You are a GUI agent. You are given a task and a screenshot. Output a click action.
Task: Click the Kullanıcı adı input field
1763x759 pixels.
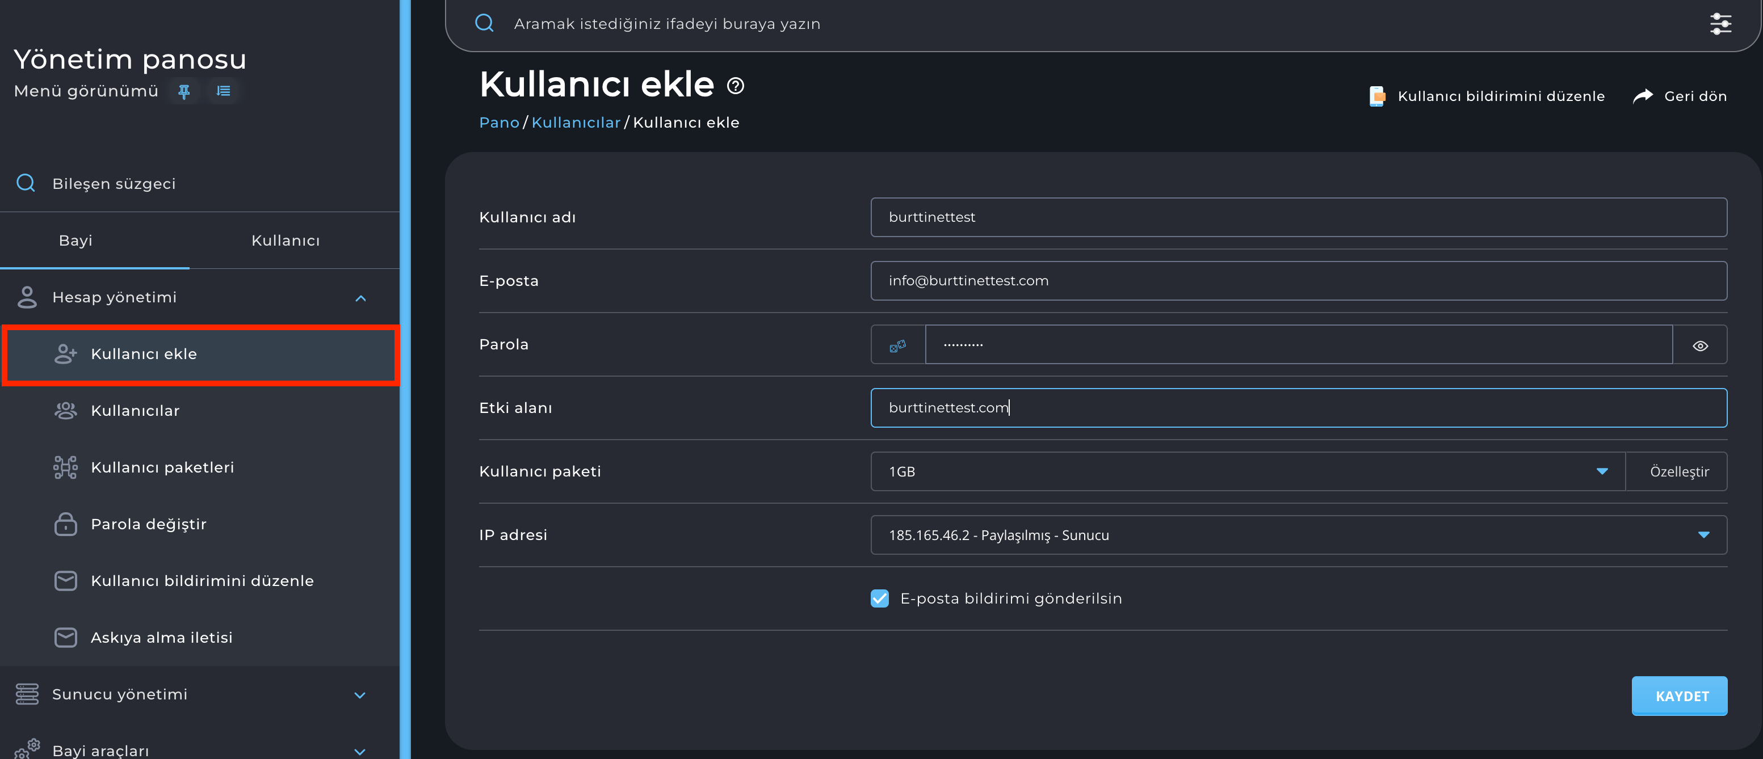[x=1298, y=217]
